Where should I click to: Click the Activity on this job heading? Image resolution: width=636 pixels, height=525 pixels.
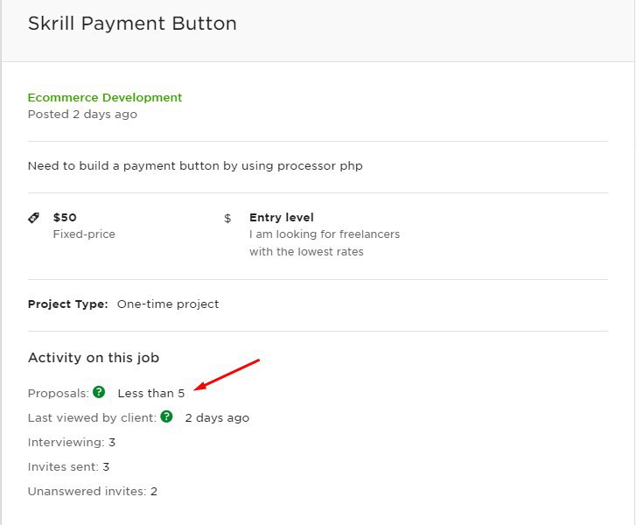pyautogui.click(x=94, y=358)
